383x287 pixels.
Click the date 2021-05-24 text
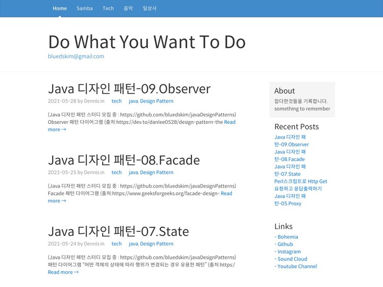(62, 243)
